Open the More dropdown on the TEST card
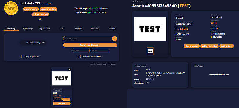 click(66, 99)
